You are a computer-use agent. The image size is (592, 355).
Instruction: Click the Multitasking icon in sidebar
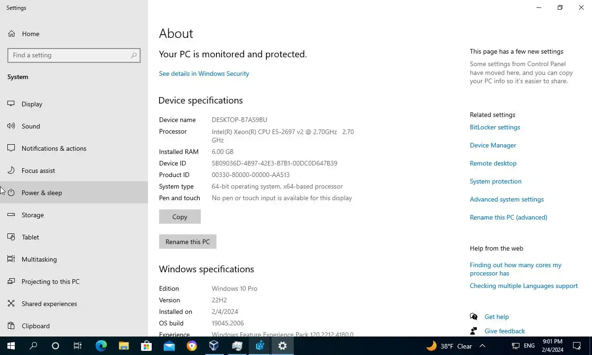tap(11, 259)
